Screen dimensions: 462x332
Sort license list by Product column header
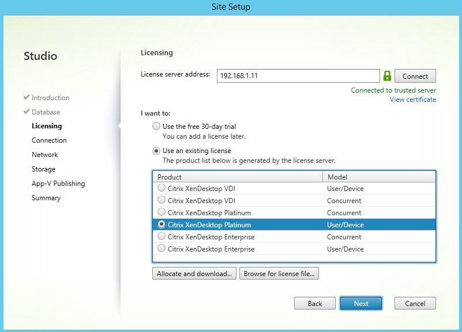237,177
